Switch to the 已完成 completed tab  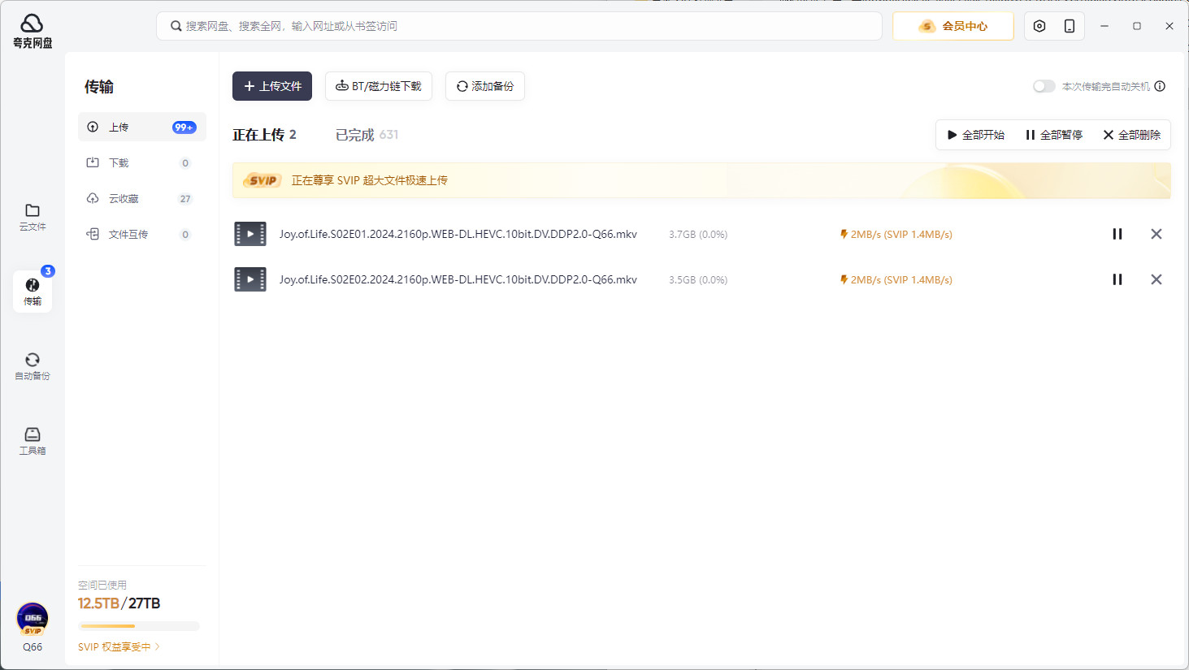click(x=366, y=135)
